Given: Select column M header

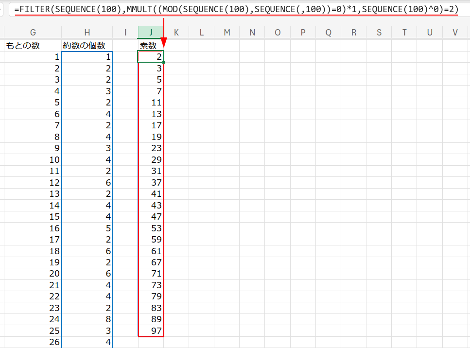Looking at the screenshot, I should 227,32.
